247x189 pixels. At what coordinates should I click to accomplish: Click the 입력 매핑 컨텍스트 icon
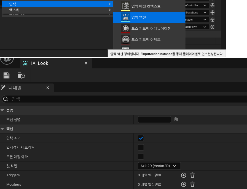[x=125, y=6]
